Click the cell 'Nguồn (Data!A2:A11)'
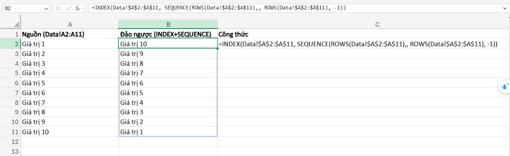510x156 pixels. pos(70,34)
